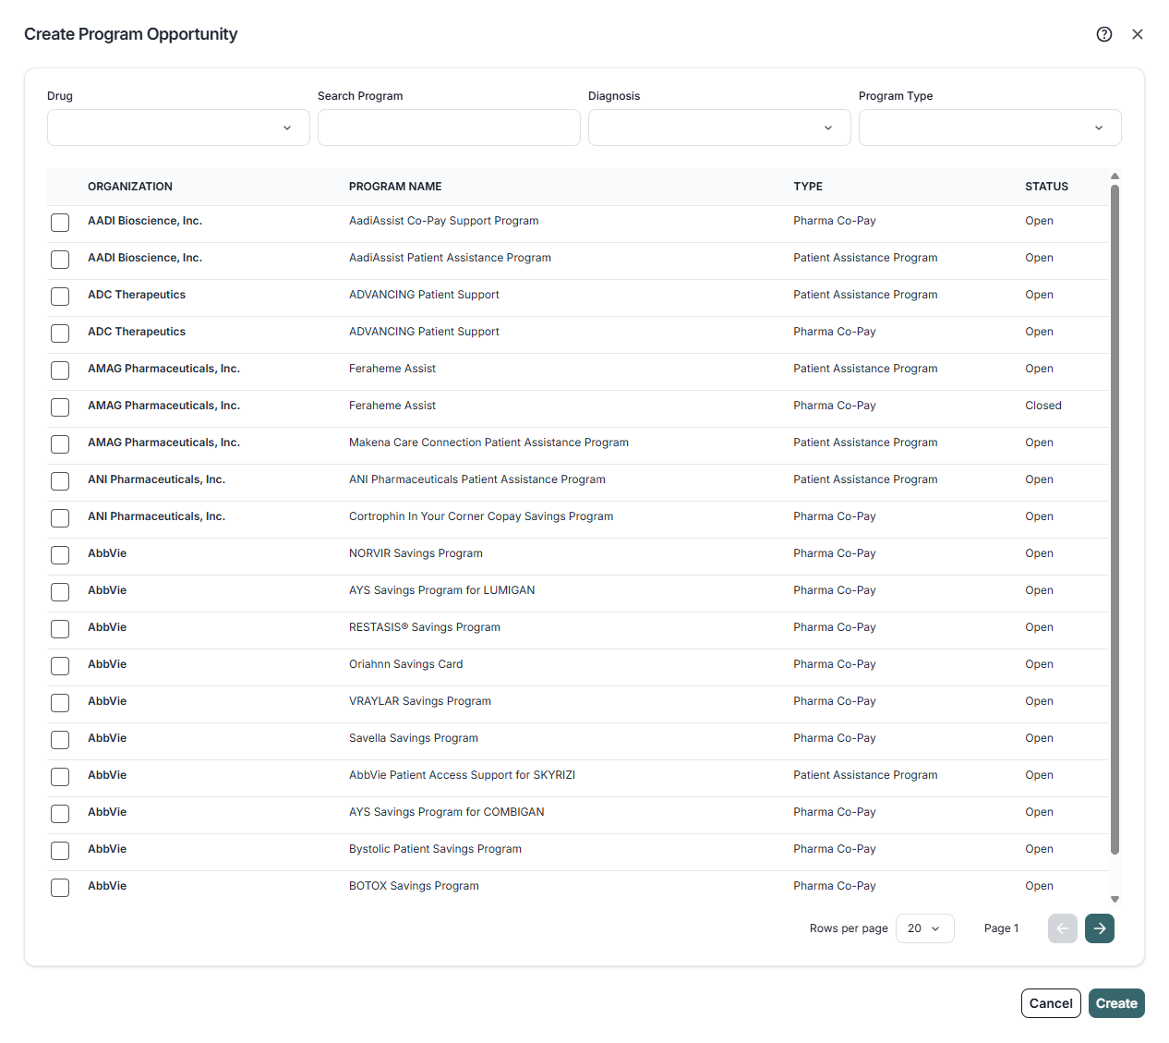Check the Makena Care Connection program row
The height and width of the screenshot is (1043, 1169).
[x=60, y=443]
